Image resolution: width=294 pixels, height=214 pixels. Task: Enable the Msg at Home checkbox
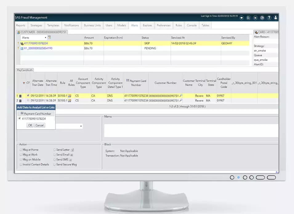point(20,150)
